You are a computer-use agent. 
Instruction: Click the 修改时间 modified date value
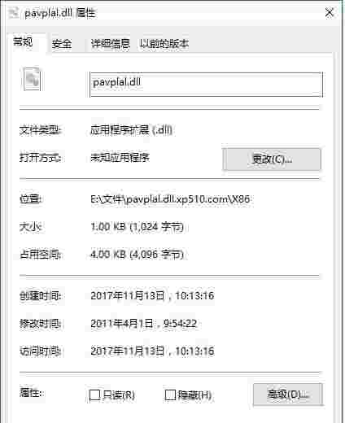(143, 323)
